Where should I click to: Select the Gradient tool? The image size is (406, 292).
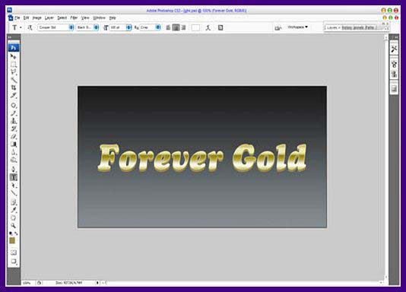13,144
